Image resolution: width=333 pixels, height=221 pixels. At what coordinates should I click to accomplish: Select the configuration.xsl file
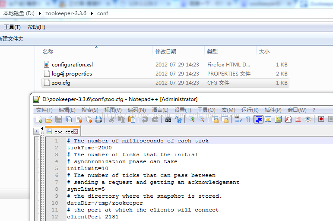coord(165,65)
